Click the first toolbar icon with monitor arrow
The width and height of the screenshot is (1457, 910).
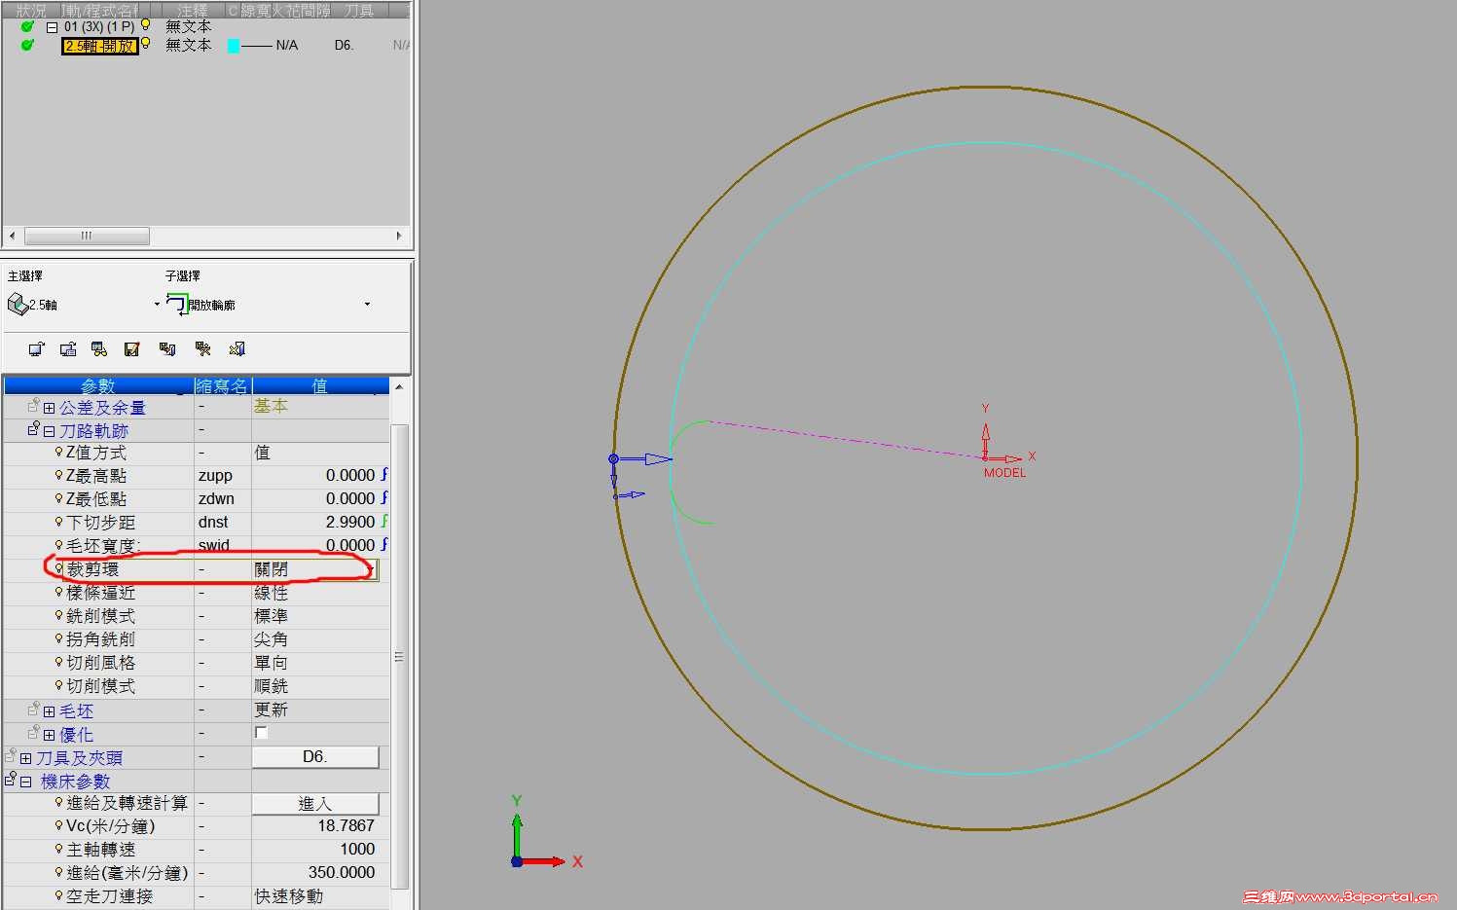36,348
